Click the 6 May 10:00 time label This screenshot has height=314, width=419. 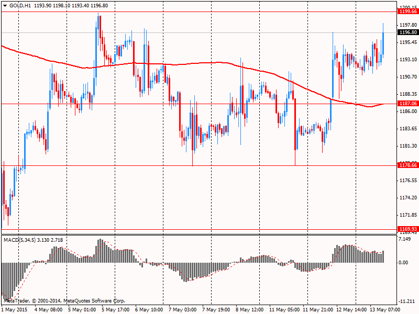[148, 309]
